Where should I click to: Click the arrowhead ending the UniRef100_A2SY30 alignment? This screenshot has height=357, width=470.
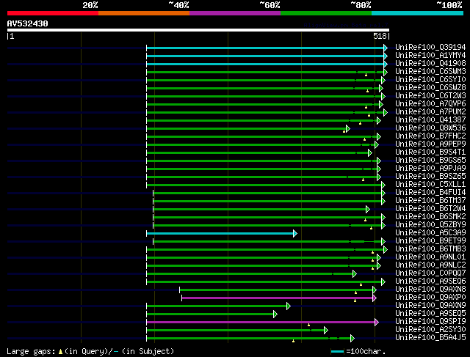click(x=326, y=331)
